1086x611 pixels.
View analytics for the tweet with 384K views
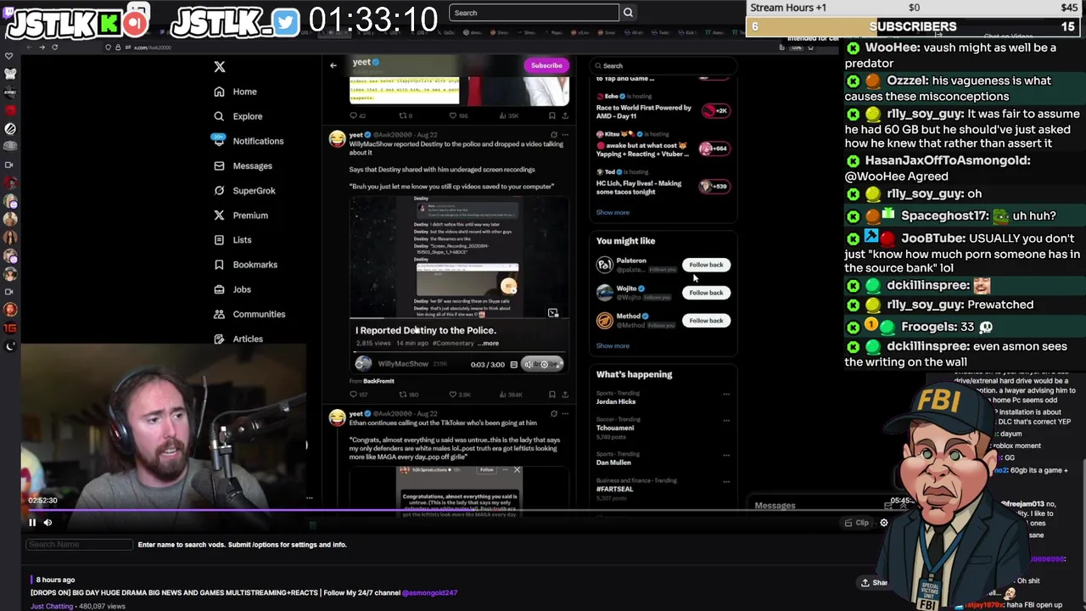512,395
